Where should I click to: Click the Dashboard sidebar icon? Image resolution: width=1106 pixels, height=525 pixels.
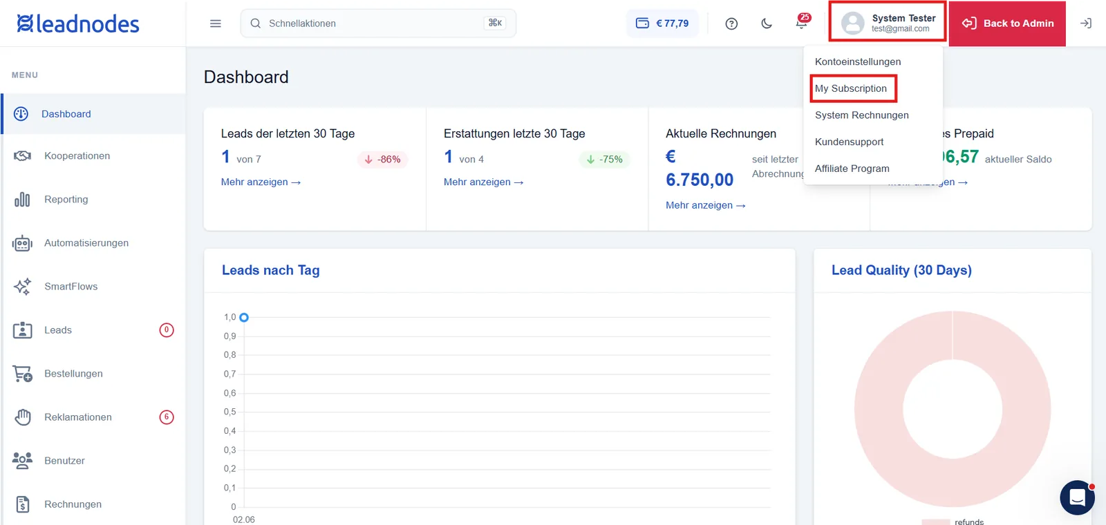tap(21, 114)
